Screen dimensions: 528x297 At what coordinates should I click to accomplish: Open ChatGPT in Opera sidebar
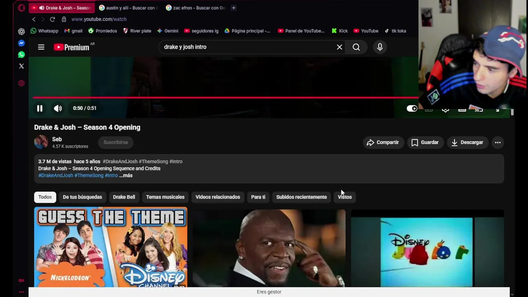point(21,31)
